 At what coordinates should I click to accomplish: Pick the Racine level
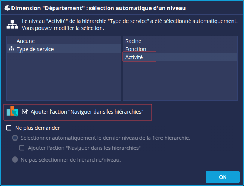coord(133,41)
